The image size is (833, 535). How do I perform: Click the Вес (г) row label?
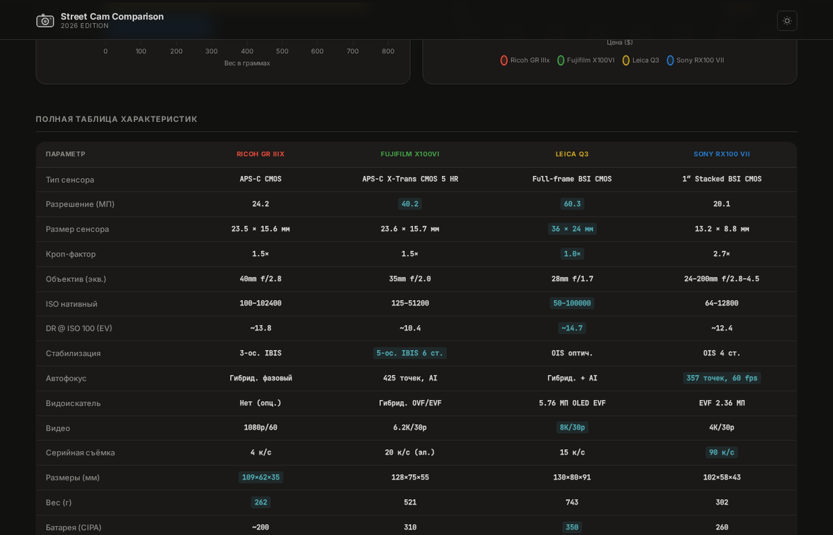pyautogui.click(x=58, y=502)
